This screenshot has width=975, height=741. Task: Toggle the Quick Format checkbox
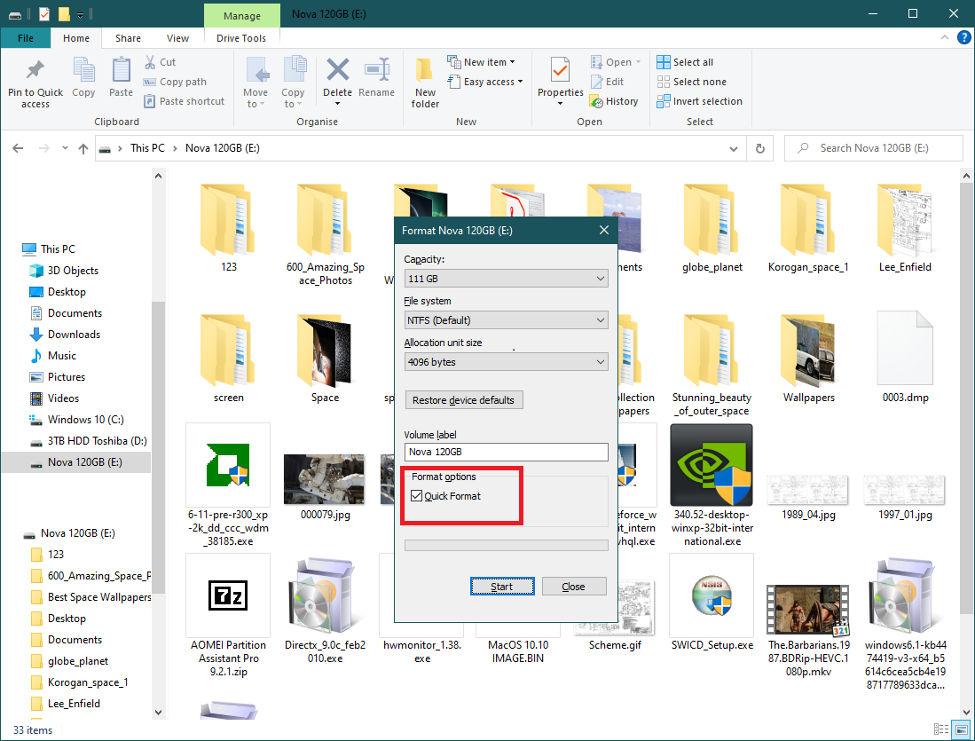coord(417,496)
